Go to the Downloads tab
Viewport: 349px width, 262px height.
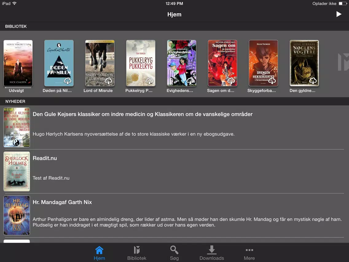(212, 253)
